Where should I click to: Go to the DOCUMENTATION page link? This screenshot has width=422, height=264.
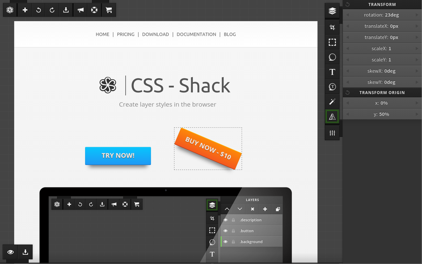pos(196,35)
